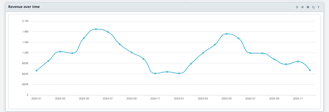Click the 600K y-axis label
The width and height of the screenshot is (329, 112).
(25, 74)
